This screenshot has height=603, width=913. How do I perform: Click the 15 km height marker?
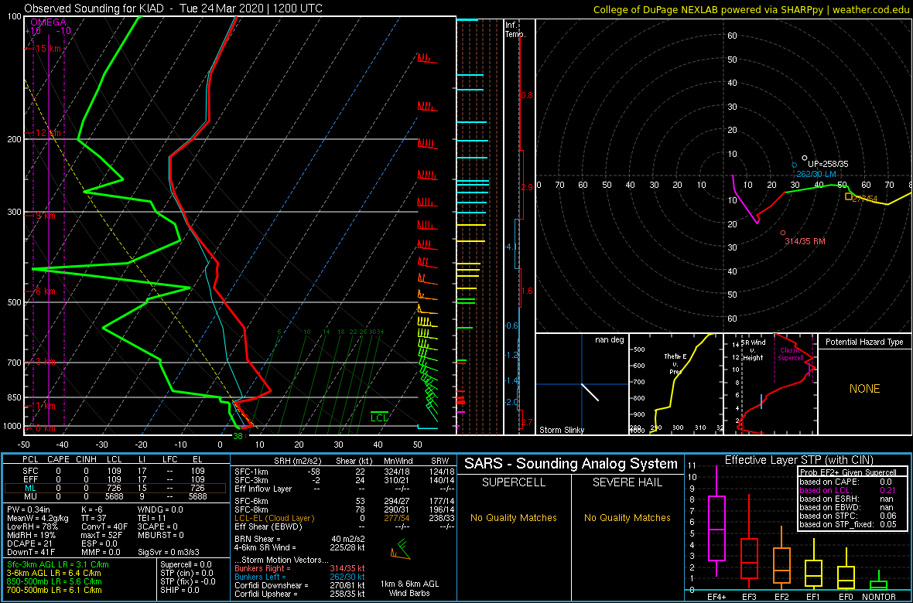[46, 49]
